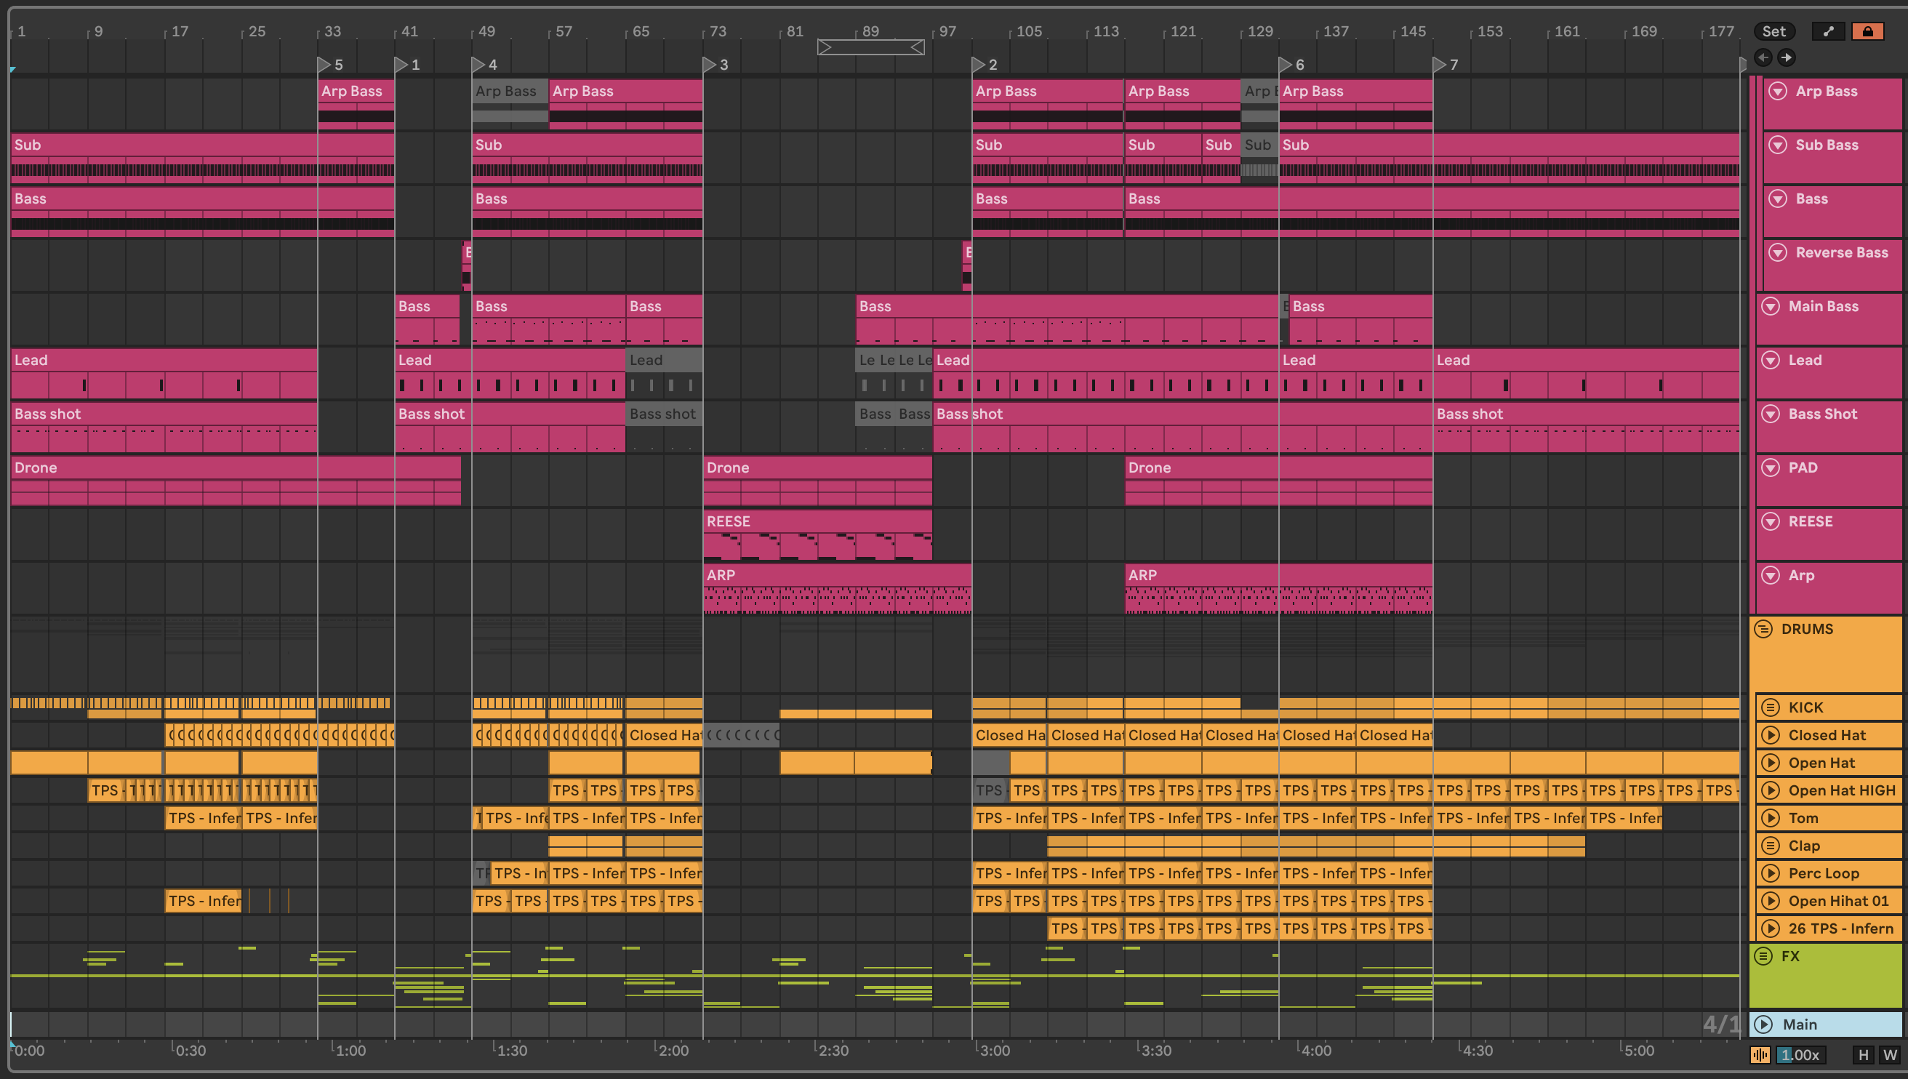1908x1079 pixels.
Task: Jump to locator 7
Action: pyautogui.click(x=1440, y=65)
